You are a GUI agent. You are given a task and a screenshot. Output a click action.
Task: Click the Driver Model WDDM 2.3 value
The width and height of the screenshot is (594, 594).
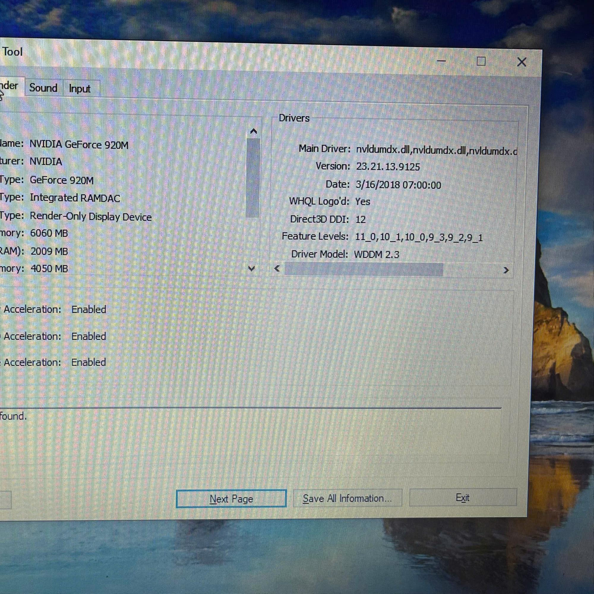(x=377, y=255)
